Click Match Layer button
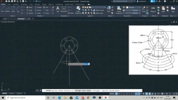 click(98, 13)
